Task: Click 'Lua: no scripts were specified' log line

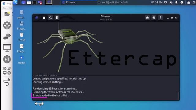Action: pos(59,79)
